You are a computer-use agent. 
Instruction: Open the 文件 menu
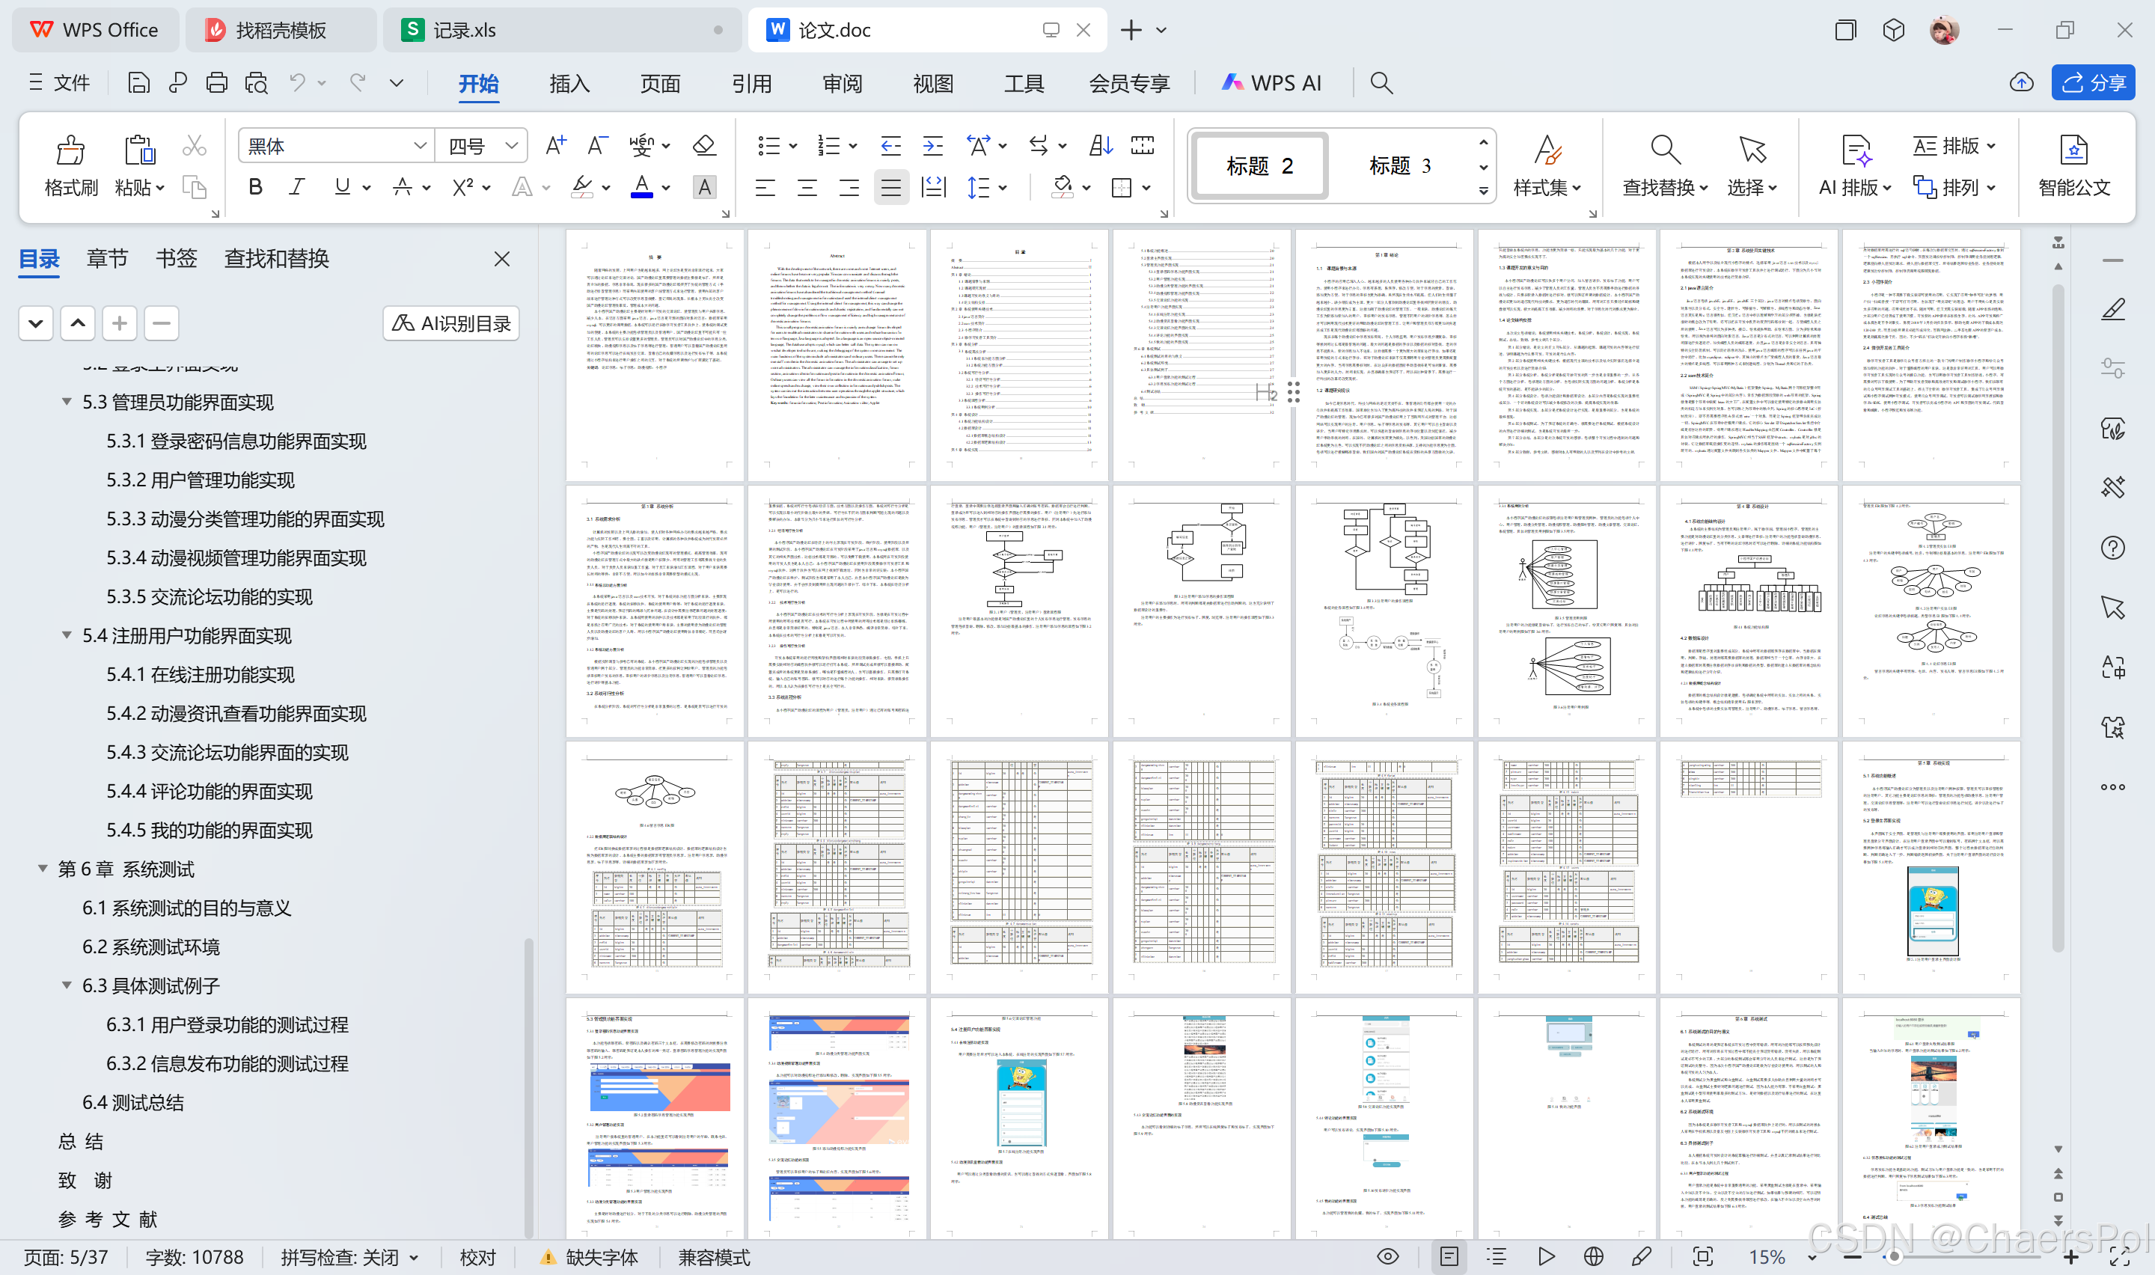59,82
